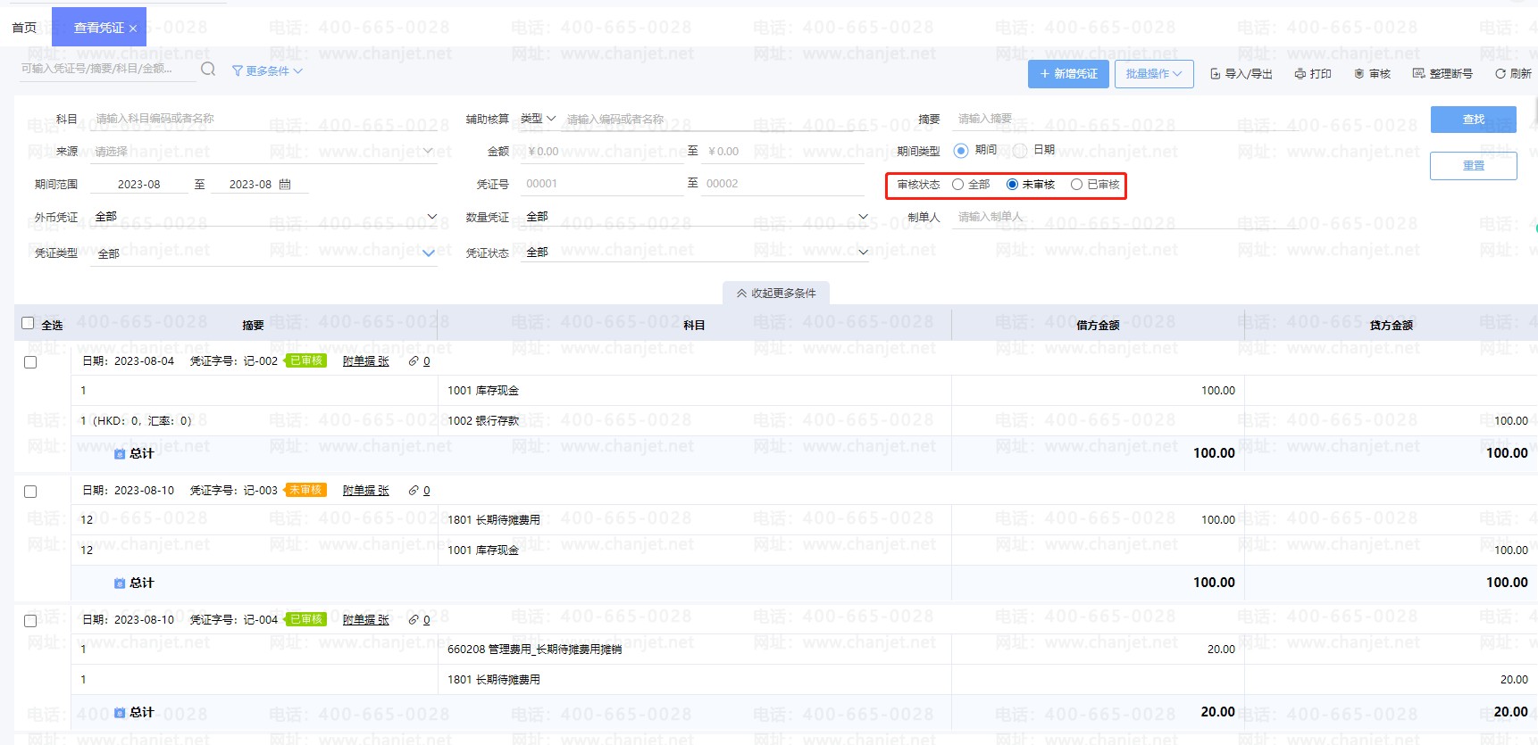Click the print icon
This screenshot has width=1538, height=745.
pyautogui.click(x=1300, y=74)
